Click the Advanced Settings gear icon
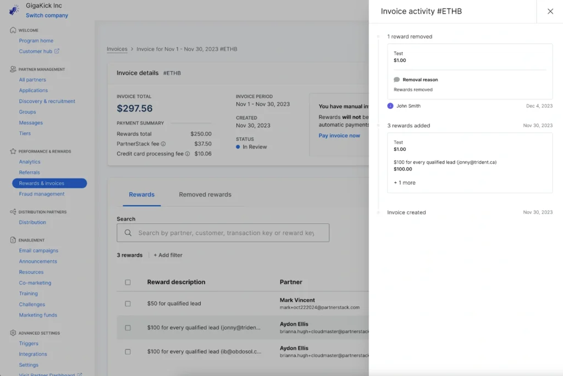 [13, 333]
